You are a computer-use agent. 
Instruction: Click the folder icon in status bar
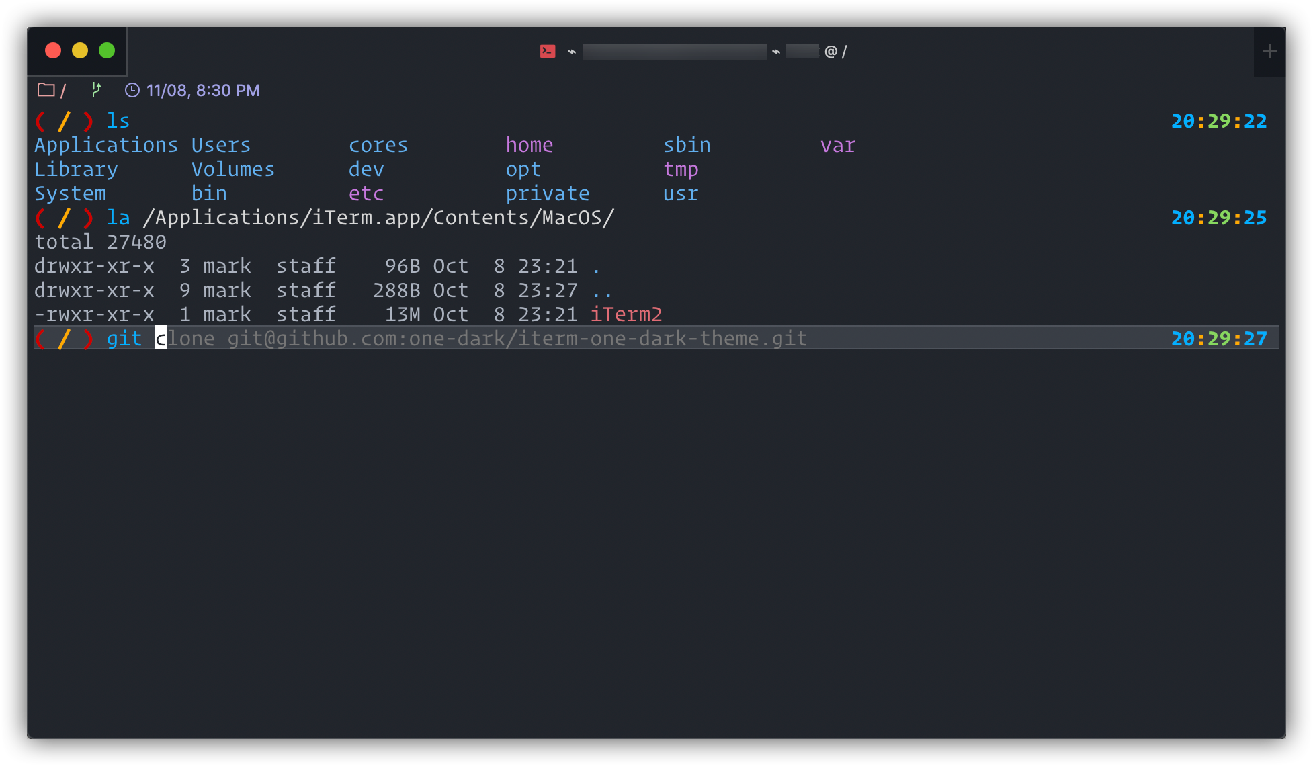(46, 90)
